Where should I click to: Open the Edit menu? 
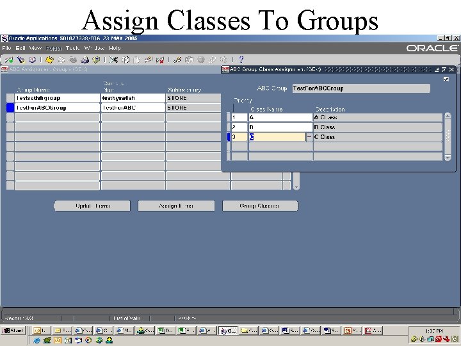click(x=20, y=48)
